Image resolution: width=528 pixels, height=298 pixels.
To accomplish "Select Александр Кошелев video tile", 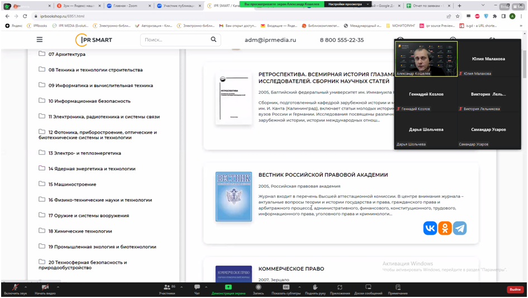I will (x=426, y=59).
